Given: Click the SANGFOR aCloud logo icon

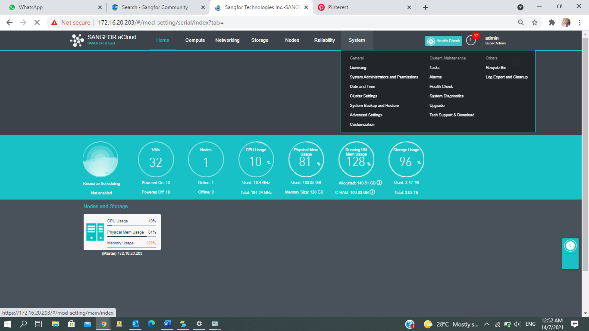Looking at the screenshot, I should click(77, 41).
